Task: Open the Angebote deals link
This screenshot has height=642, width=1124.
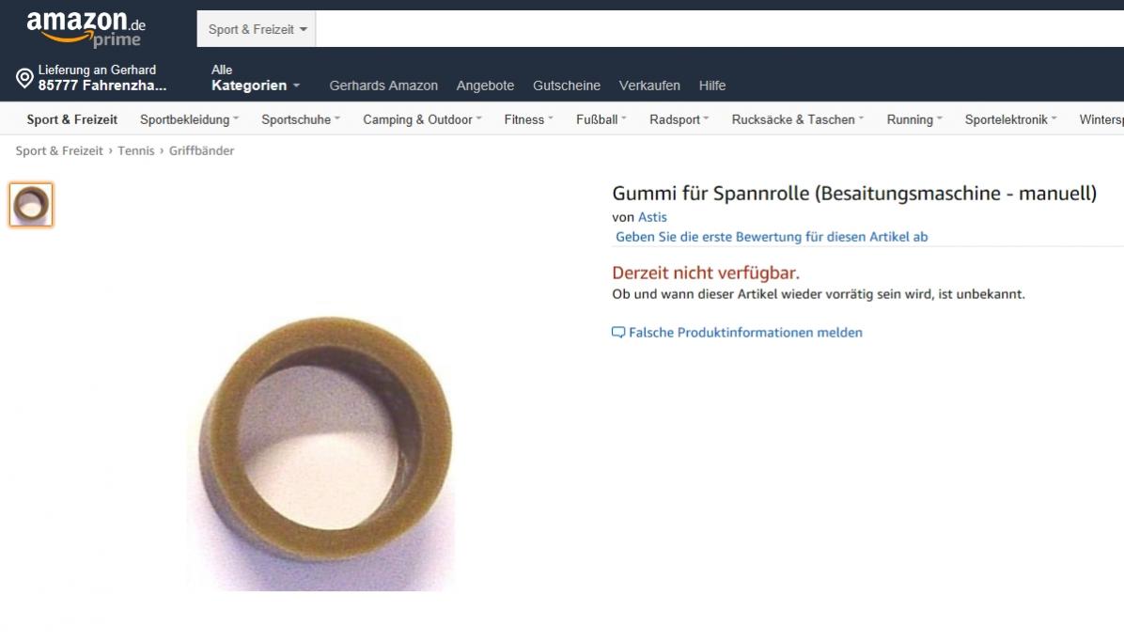Action: [485, 86]
